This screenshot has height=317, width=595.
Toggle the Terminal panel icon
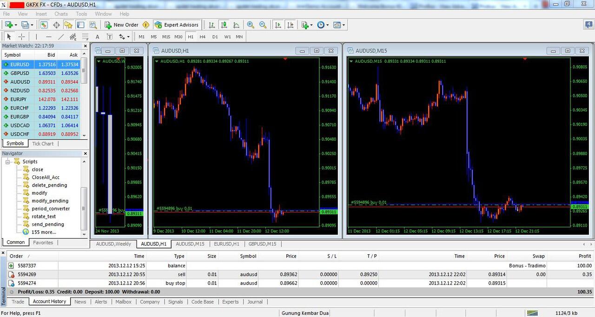pyautogui.click(x=80, y=25)
